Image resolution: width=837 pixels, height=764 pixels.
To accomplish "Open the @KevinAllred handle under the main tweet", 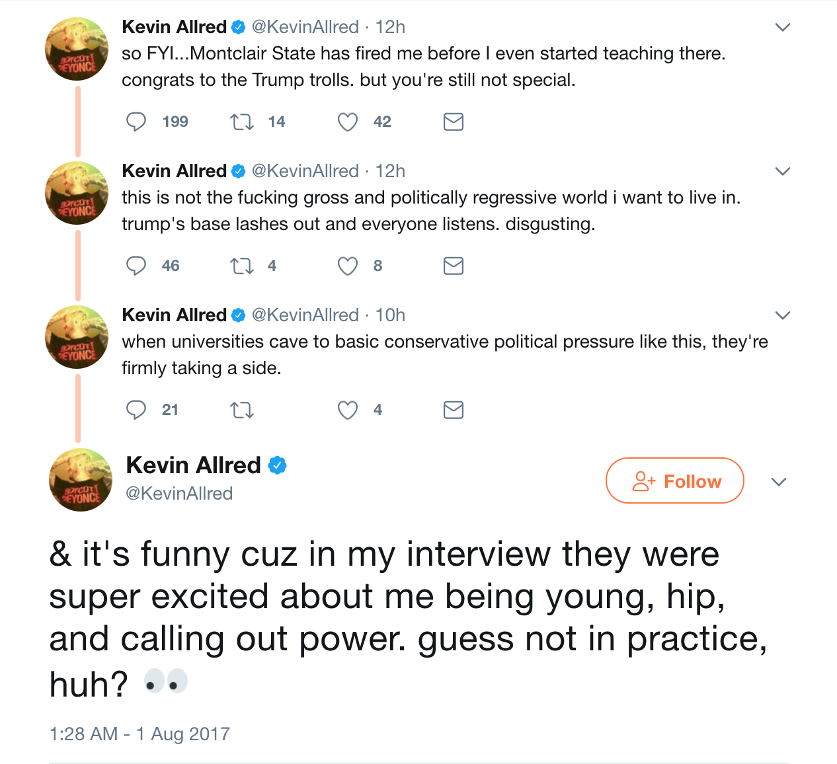I will (179, 494).
